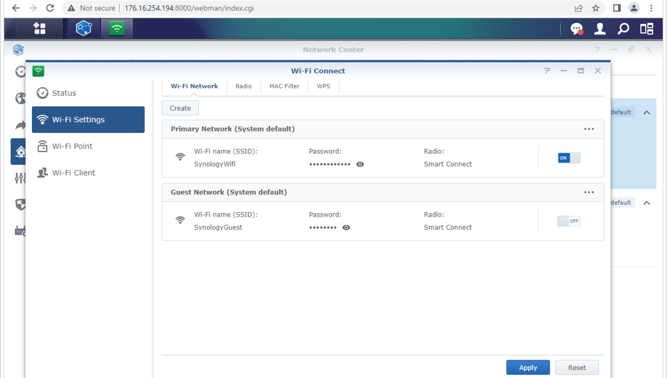Open the MAC Filter tab
Viewport: 667px width, 378px height.
pyautogui.click(x=284, y=86)
